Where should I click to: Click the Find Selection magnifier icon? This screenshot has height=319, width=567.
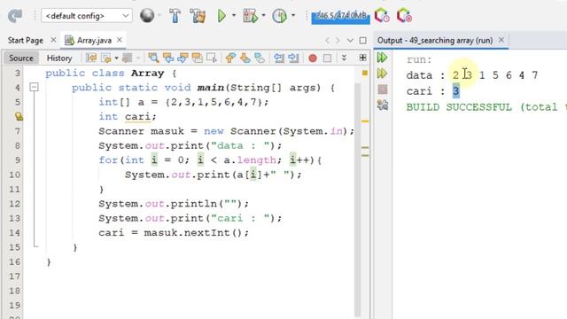point(153,58)
